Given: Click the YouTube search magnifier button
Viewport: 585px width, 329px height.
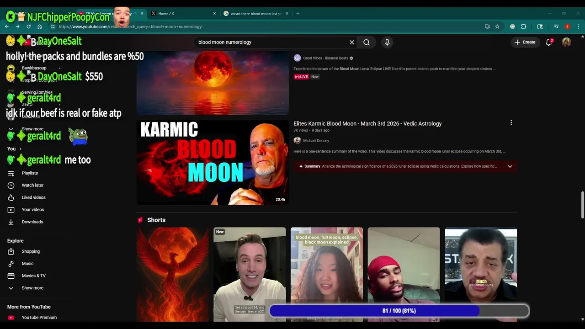Looking at the screenshot, I should pyautogui.click(x=367, y=42).
